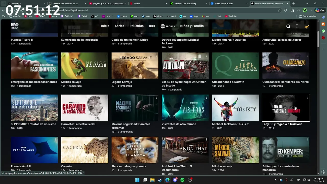Open options menu for Cacería card
This screenshot has width=327, height=184.
(x=106, y=140)
